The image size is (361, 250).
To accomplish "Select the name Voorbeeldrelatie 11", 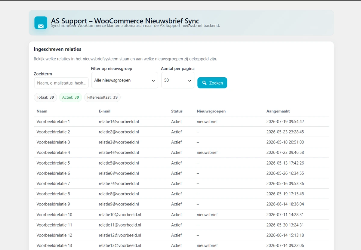I will (54, 225).
